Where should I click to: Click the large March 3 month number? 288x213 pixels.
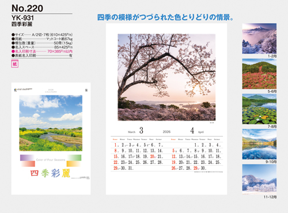click(141, 130)
